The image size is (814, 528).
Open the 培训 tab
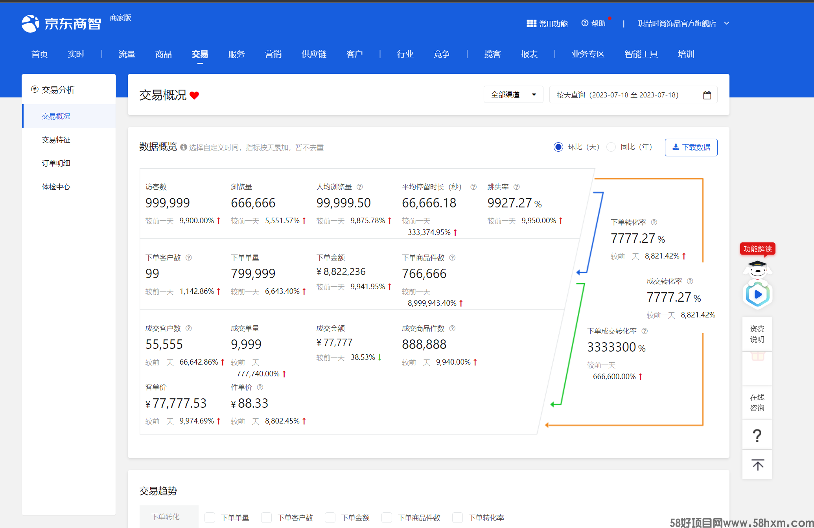(x=686, y=54)
